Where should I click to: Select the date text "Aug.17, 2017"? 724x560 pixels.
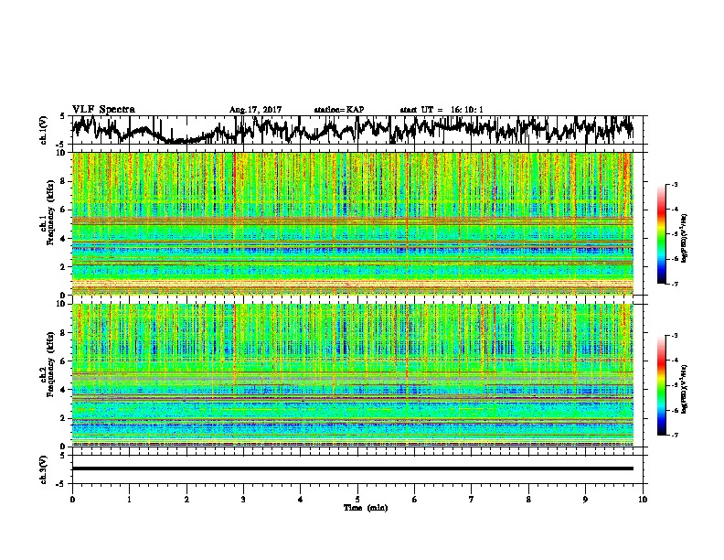point(255,110)
